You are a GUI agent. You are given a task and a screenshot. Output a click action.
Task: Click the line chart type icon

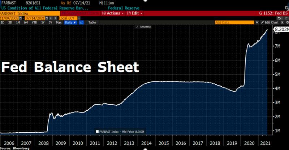(x=81, y=22)
